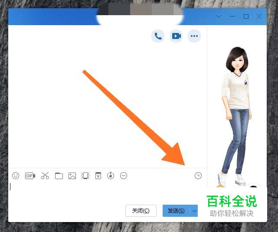Insert a picture with the image icon
The width and height of the screenshot is (278, 232).
click(x=72, y=176)
